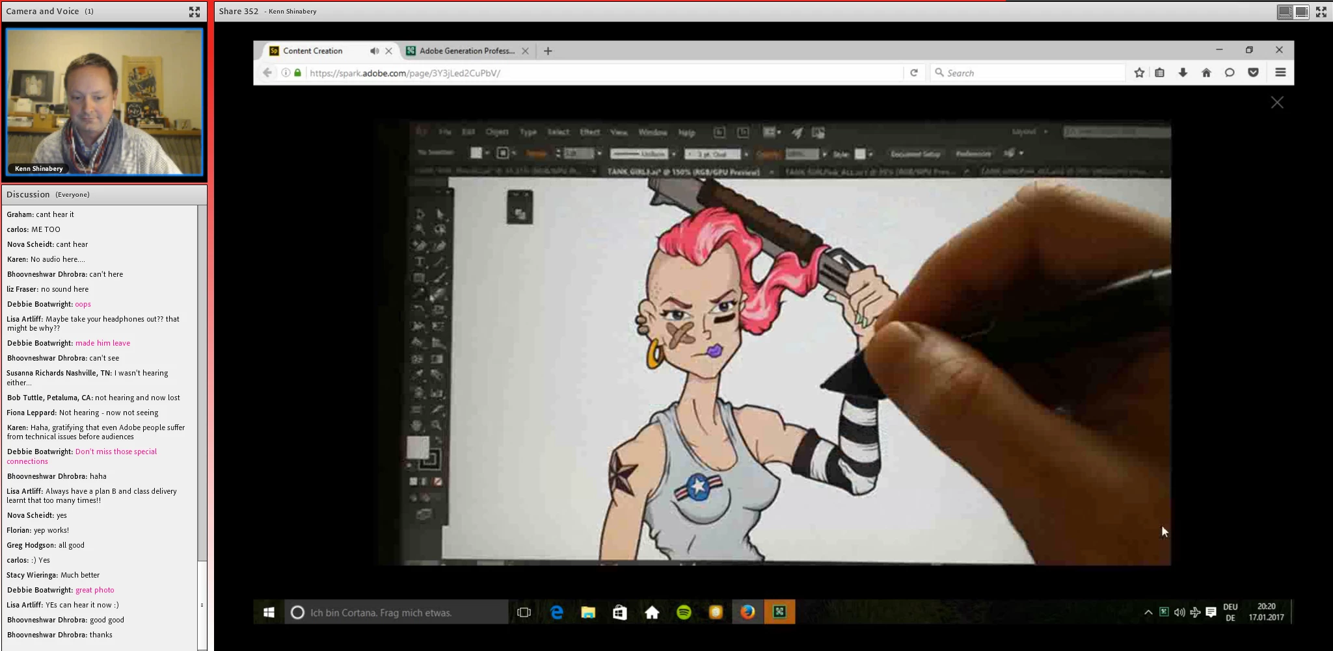The image size is (1333, 651).
Task: Close the Content Creation browser tab
Action: pos(388,51)
